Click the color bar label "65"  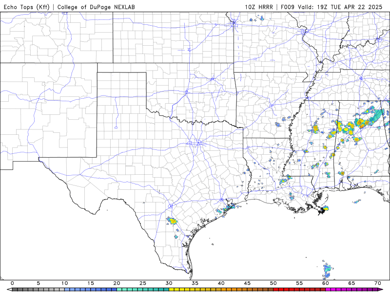click(x=351, y=283)
